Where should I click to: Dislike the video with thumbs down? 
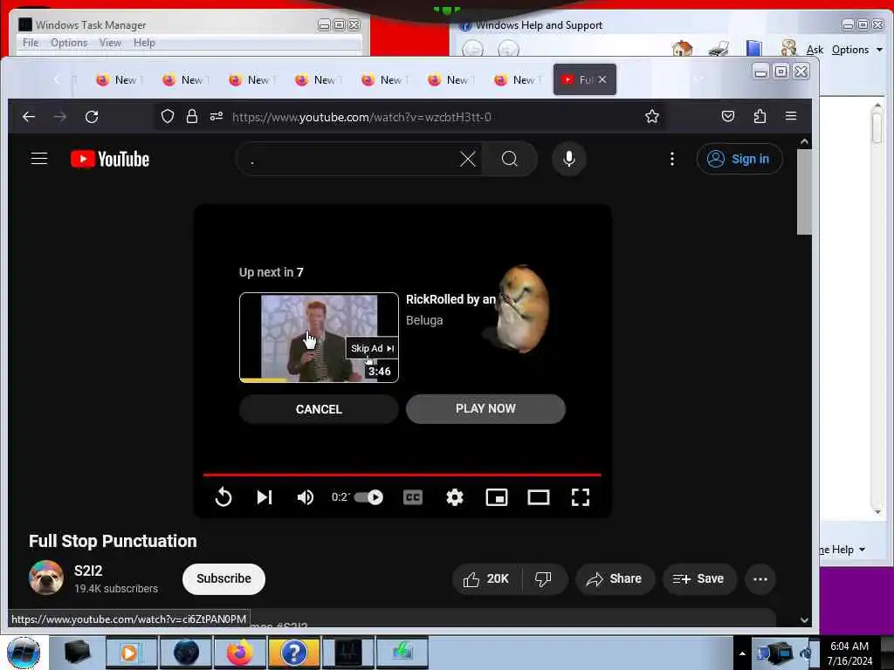click(x=543, y=579)
